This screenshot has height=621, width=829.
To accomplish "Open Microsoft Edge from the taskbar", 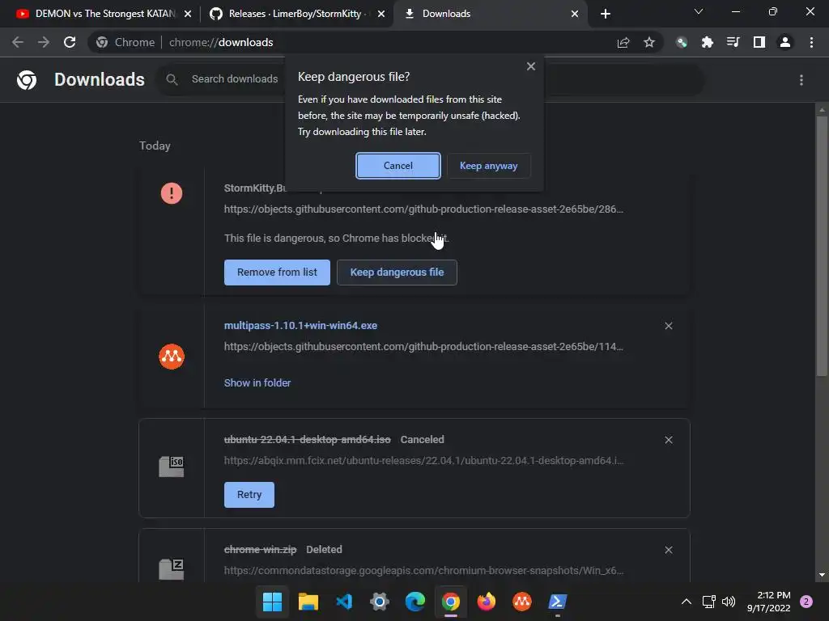I will (x=415, y=602).
